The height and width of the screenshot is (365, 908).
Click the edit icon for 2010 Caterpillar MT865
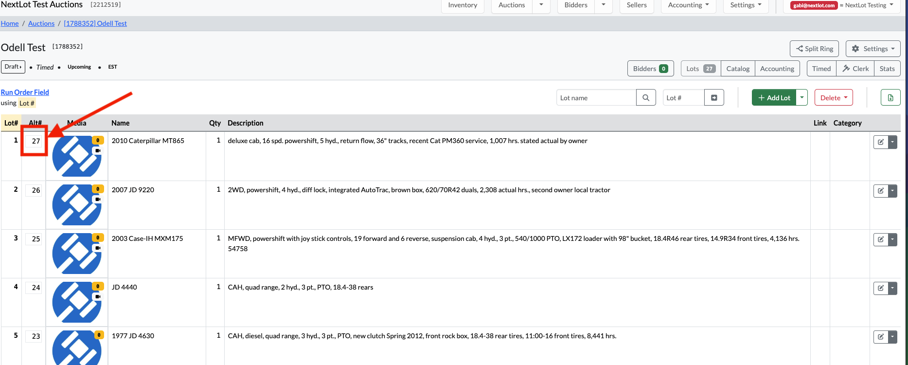pos(881,142)
